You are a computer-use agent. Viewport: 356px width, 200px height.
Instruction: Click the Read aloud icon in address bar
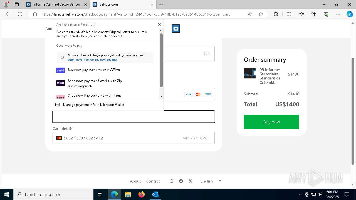[250, 14]
